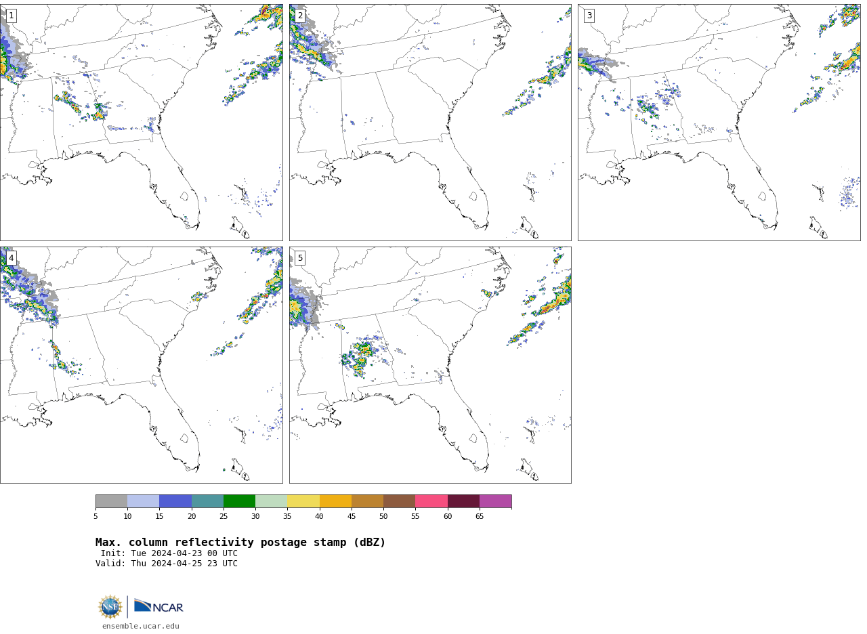
Task: Open ensemble member 4 reflectivity map
Action: (142, 365)
